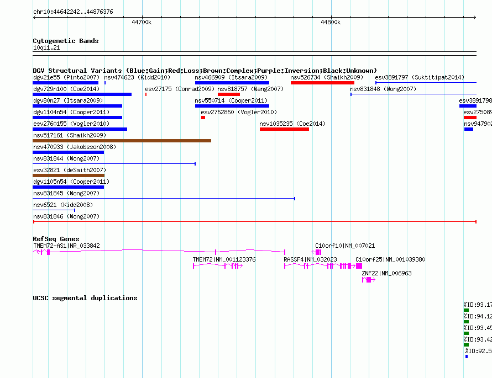Click the C10orf25 gene block
Screen dimensions: 492x378
pyautogui.click(x=359, y=266)
